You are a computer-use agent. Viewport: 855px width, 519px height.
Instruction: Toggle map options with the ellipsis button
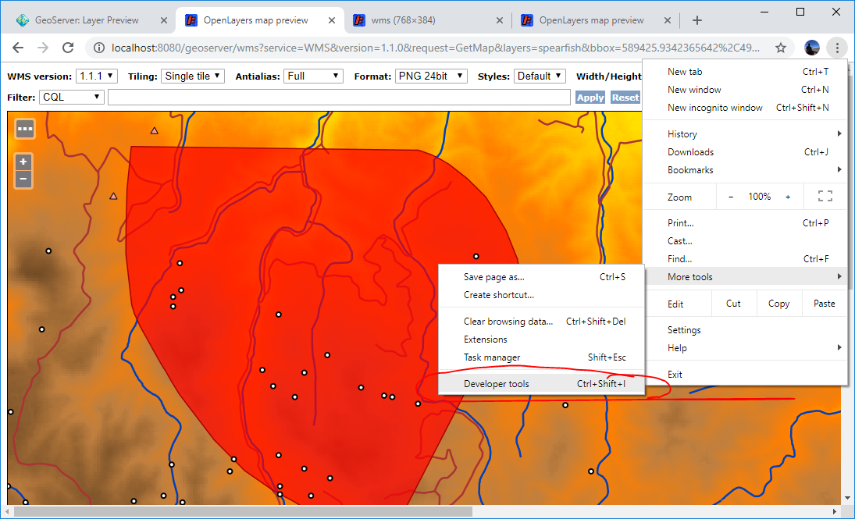point(24,130)
